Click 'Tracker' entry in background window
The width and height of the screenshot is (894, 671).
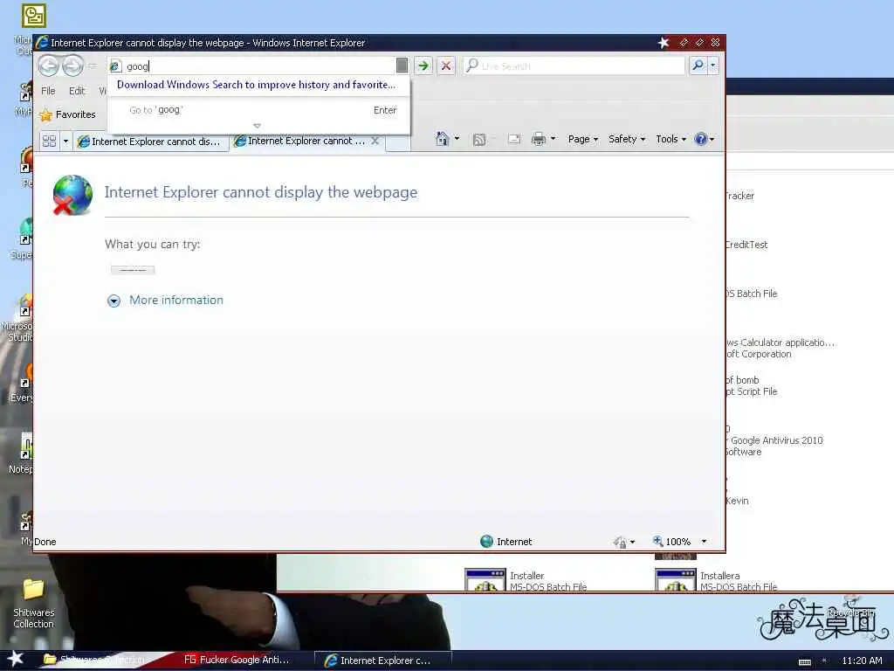pyautogui.click(x=740, y=196)
